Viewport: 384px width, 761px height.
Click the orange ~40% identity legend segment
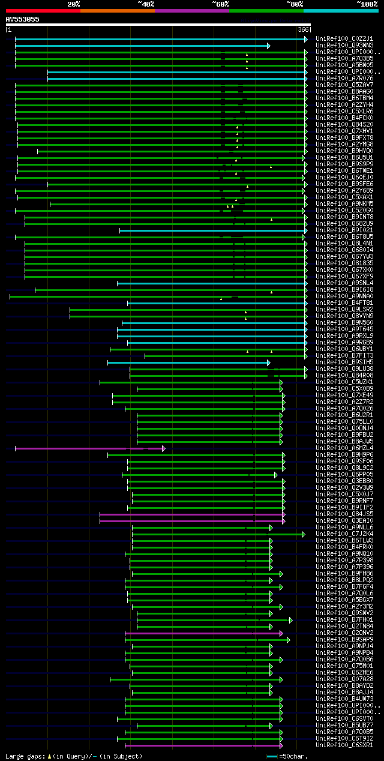117,11
